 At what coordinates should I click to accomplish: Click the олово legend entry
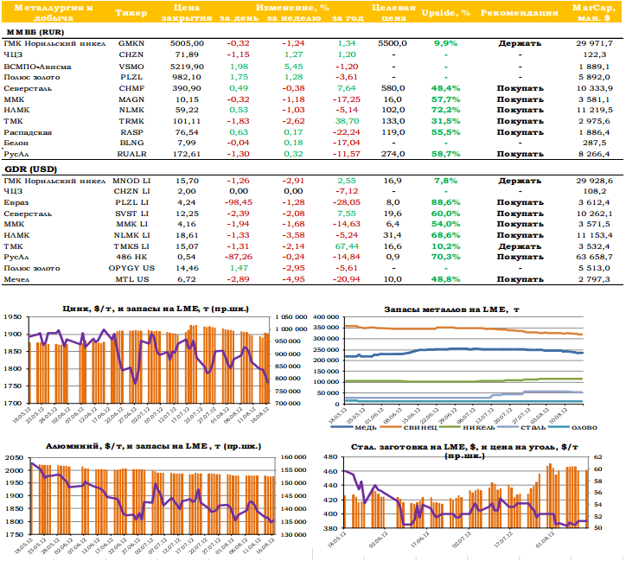tap(573, 427)
